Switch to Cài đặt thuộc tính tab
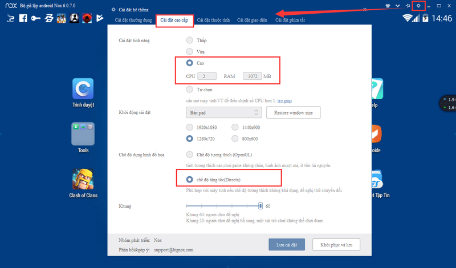This screenshot has height=268, width=456. click(213, 20)
